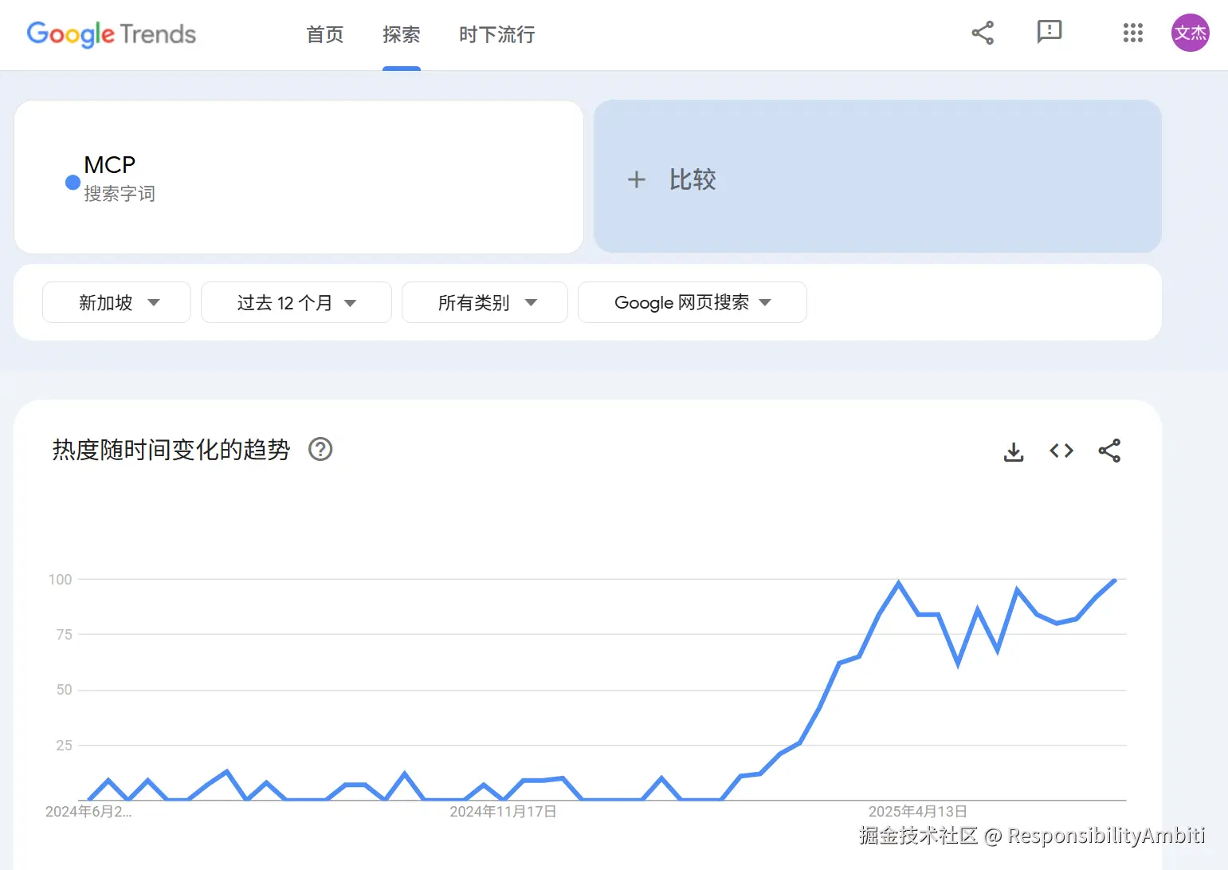The width and height of the screenshot is (1228, 870).
Task: Click the Google Trends logo
Action: [x=111, y=34]
